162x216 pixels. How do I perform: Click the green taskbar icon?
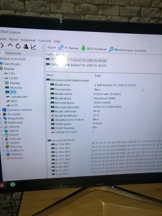coord(13,184)
